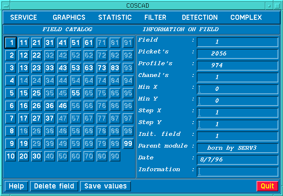Open the SERVICE menu
283x196 pixels.
[24, 18]
